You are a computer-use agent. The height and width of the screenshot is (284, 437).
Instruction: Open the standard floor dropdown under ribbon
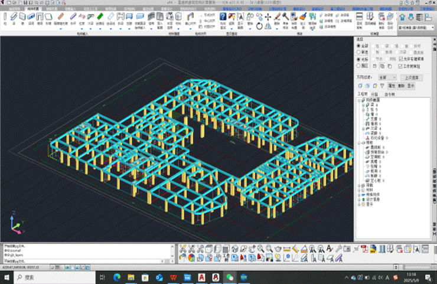(x=416, y=28)
